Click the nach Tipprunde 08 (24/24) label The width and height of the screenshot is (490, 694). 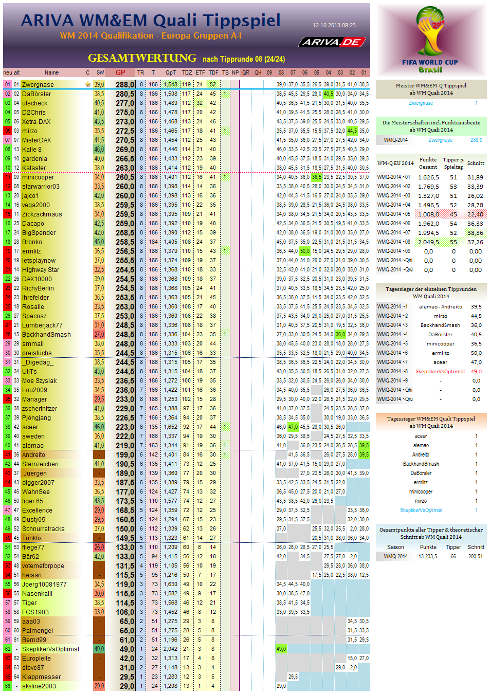tap(243, 58)
